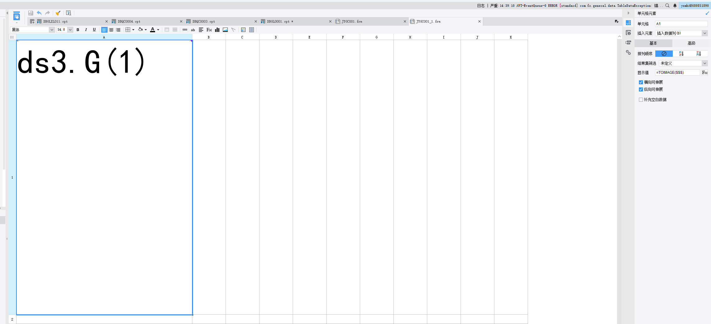Toggle bold formatting
Viewport: 711px width, 324px height.
(x=78, y=30)
